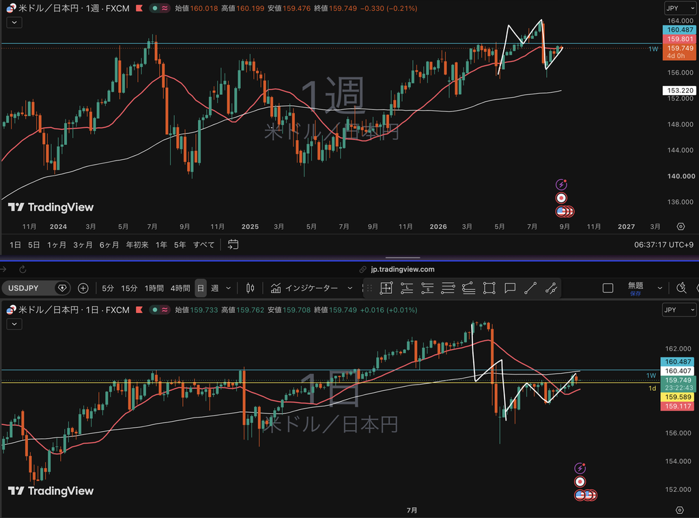Click the すべて range button
The image size is (699, 518).
[x=203, y=245]
